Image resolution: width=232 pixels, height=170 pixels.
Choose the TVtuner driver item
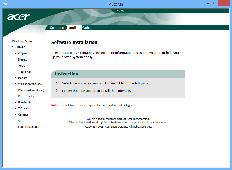[23, 108]
